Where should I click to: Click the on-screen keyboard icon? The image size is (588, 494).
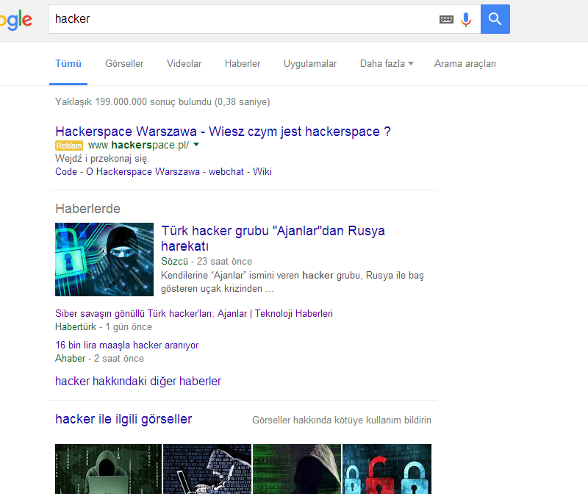[446, 19]
